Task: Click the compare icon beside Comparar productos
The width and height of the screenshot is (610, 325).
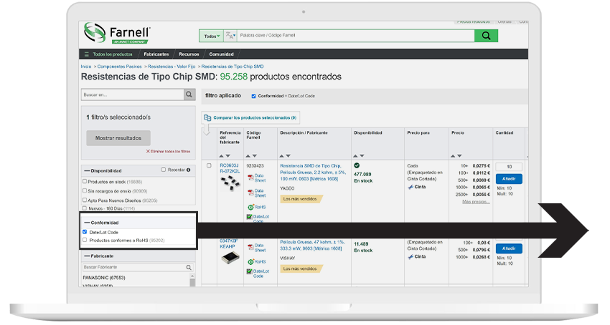Action: 207,117
